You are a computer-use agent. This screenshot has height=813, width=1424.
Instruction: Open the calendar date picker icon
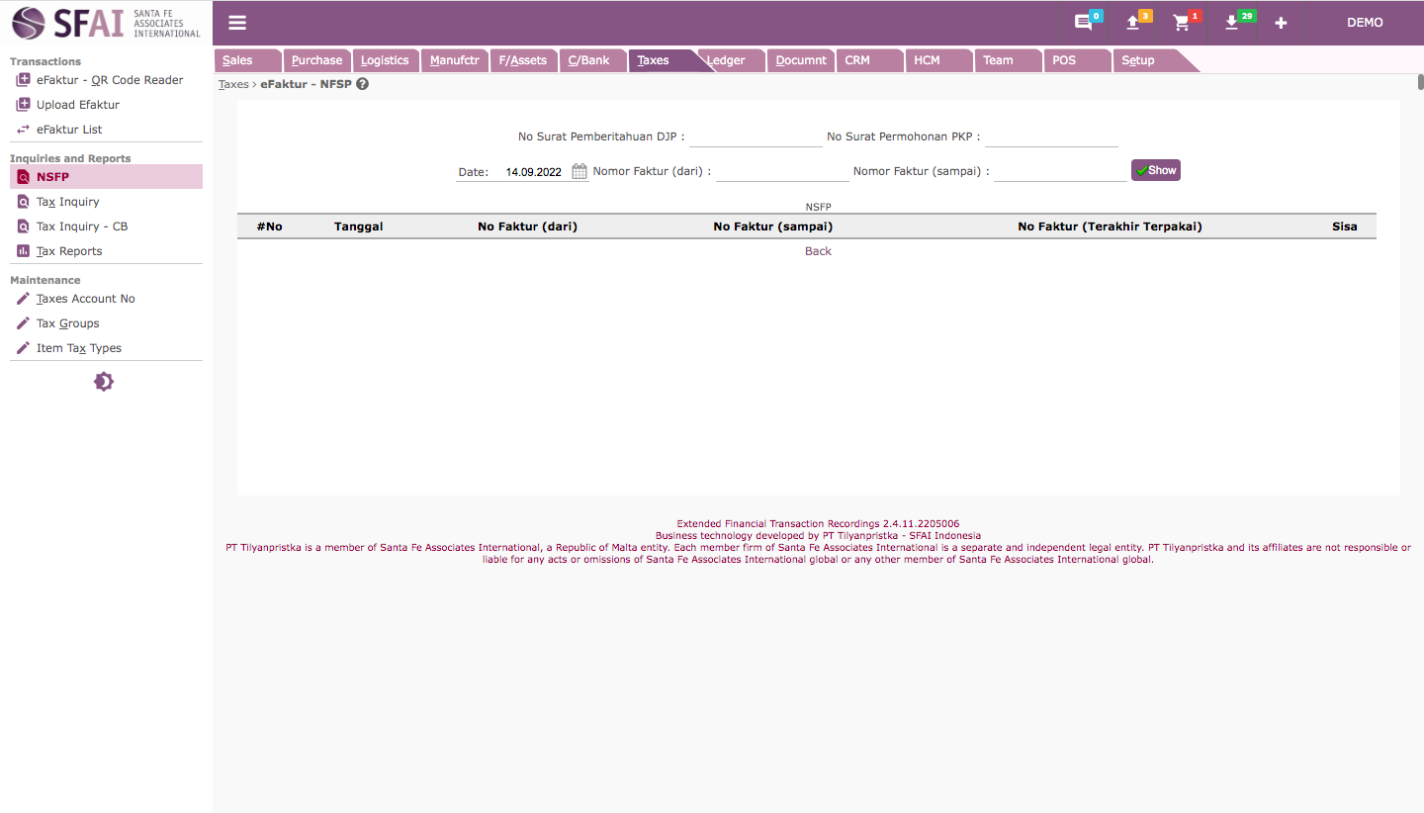pos(579,171)
